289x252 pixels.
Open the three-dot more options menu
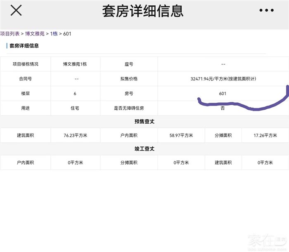point(266,11)
